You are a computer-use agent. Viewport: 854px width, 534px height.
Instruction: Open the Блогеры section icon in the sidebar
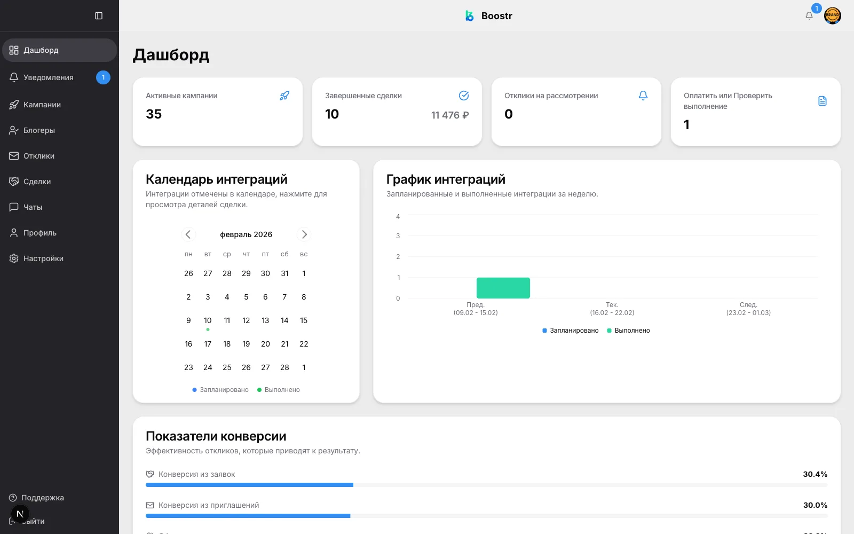(x=14, y=130)
